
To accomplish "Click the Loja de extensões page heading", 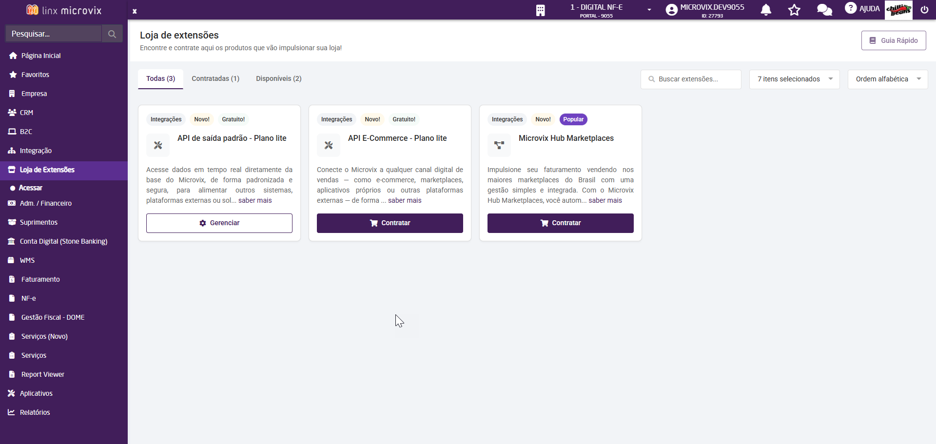I will [179, 35].
